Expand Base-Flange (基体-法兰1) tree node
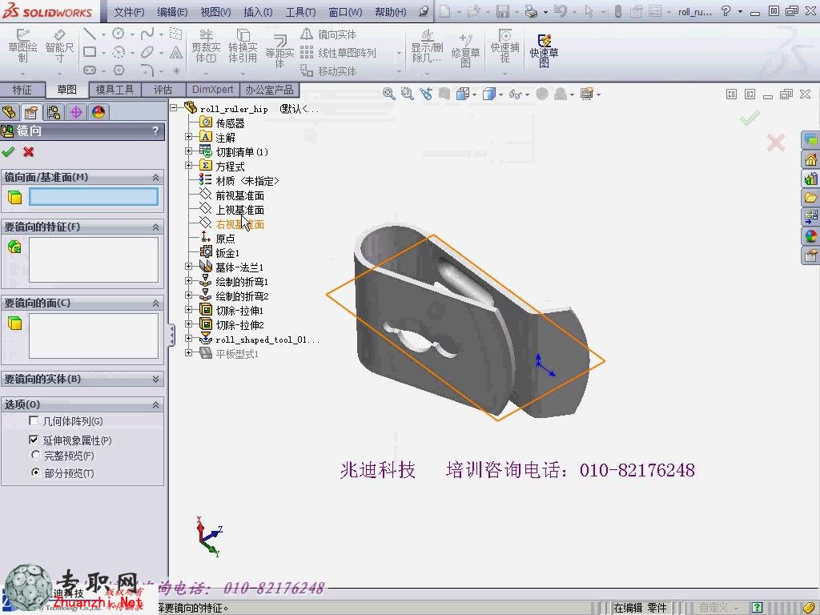The image size is (820, 615). click(189, 267)
